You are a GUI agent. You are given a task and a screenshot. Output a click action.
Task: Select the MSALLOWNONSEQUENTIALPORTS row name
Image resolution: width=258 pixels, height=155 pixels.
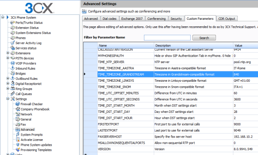click(x=126, y=143)
